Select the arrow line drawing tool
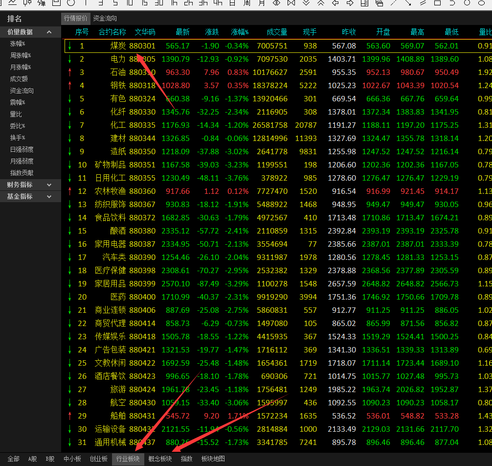Screen dimensions: 492x466 pyautogui.click(x=408, y=2)
